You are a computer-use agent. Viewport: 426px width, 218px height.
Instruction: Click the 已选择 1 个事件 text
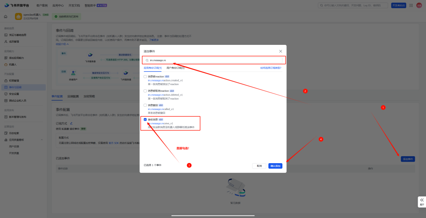[152, 165]
